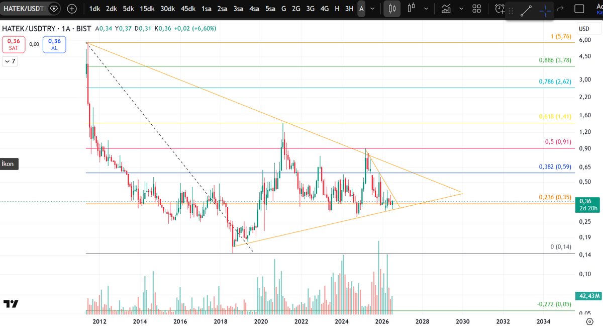Select the 5dk timeframe
603x328 pixels.
(129, 9)
